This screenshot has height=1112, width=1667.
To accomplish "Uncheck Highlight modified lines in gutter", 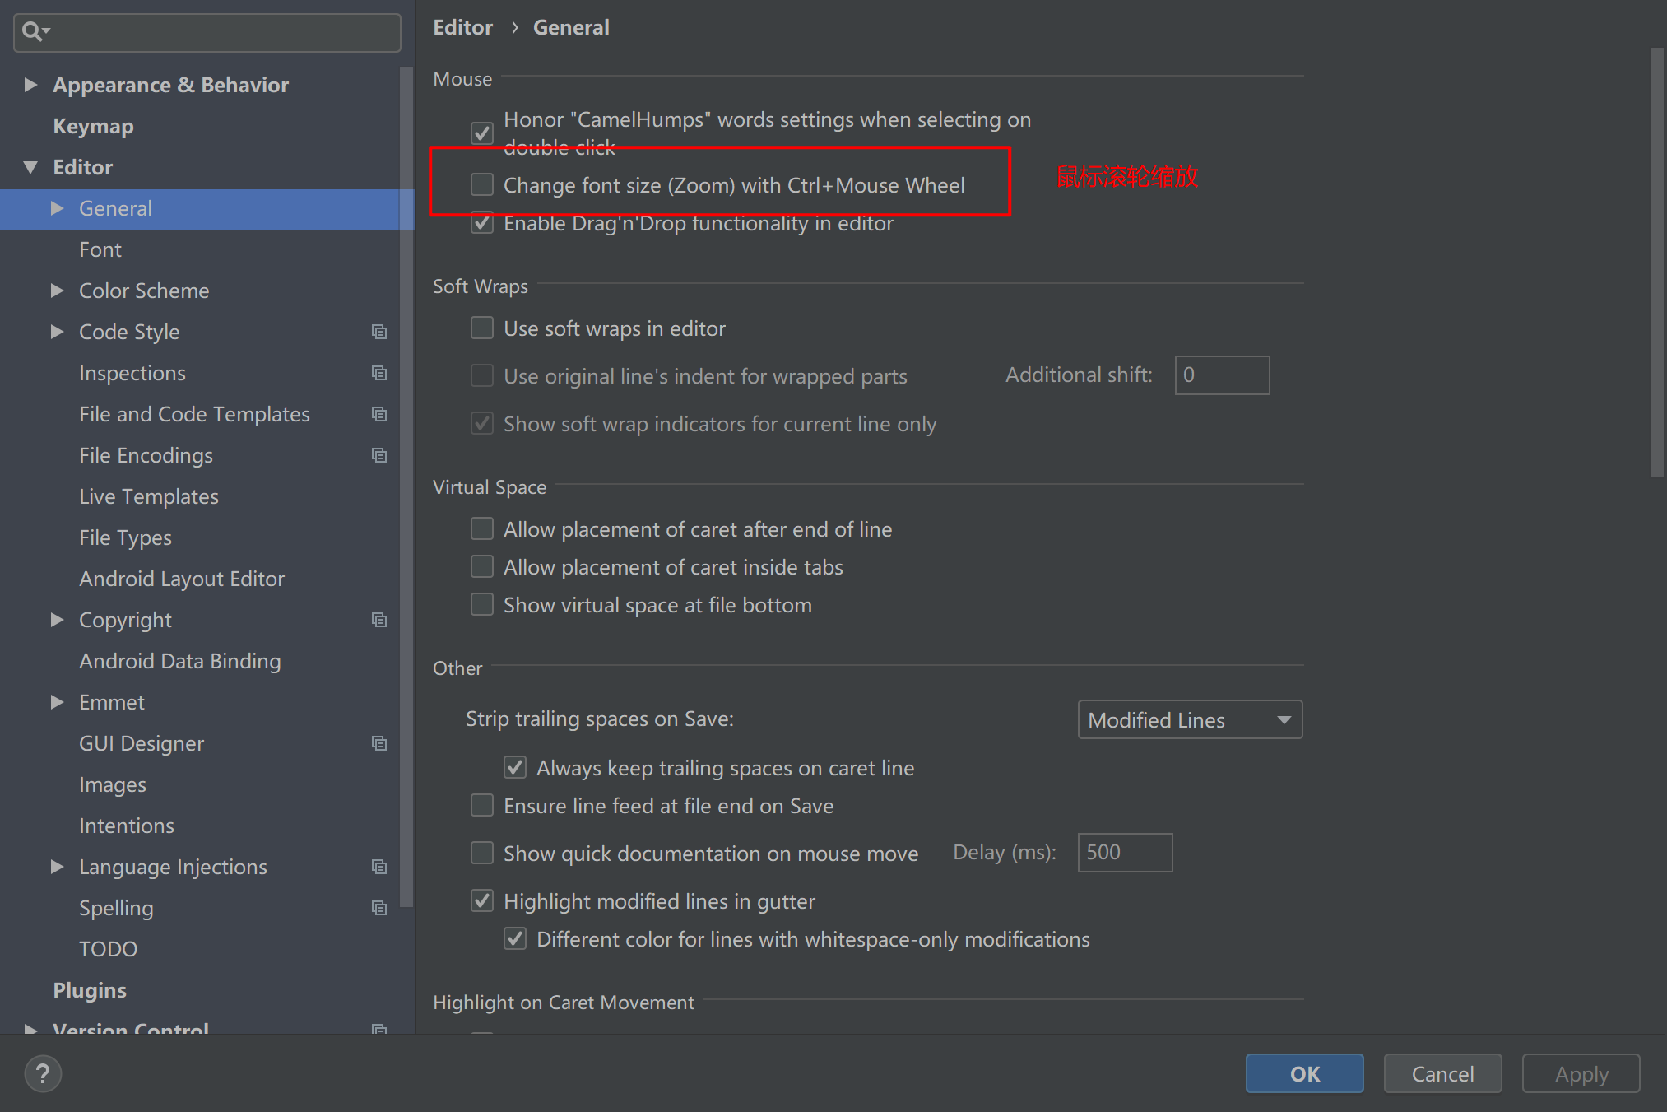I will coord(482,901).
